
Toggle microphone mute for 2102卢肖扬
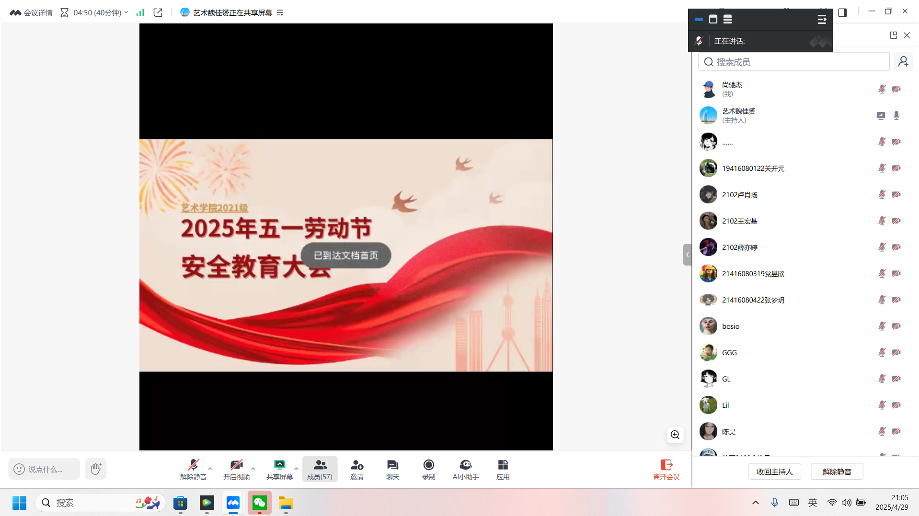[882, 194]
